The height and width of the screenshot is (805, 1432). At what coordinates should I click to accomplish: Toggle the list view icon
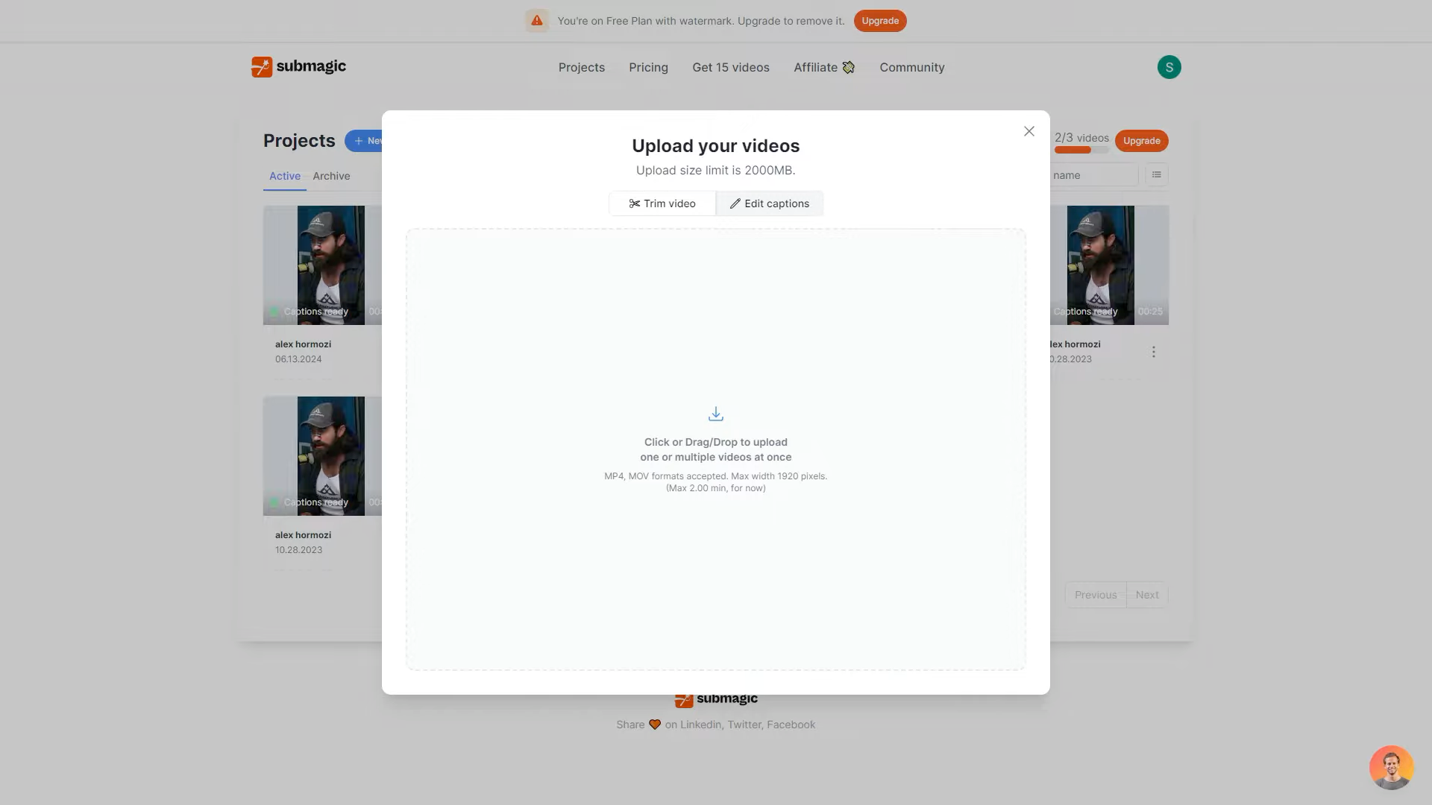pos(1156,175)
